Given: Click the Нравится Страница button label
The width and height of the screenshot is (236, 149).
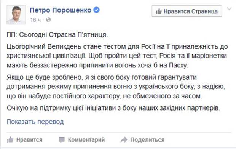Looking at the screenshot, I should tap(191, 11).
